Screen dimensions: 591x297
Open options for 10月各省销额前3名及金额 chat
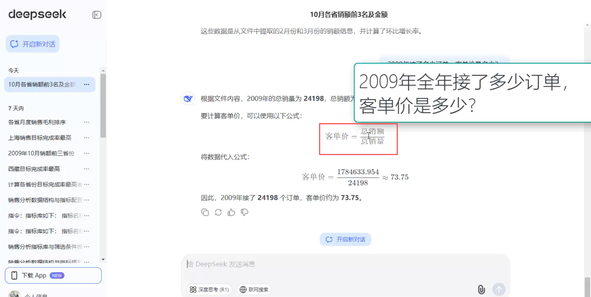click(86, 84)
